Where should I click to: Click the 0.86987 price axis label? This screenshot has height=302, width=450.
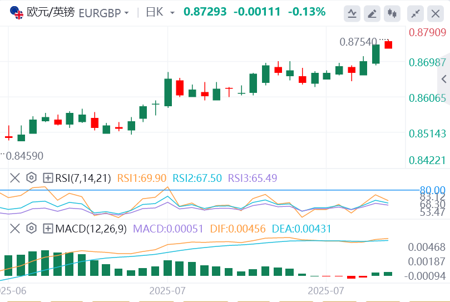pos(428,62)
